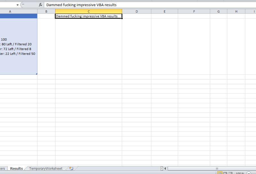Click the horizontal scroll left arrow
Screen dimensions: 256x174
pos(165,168)
